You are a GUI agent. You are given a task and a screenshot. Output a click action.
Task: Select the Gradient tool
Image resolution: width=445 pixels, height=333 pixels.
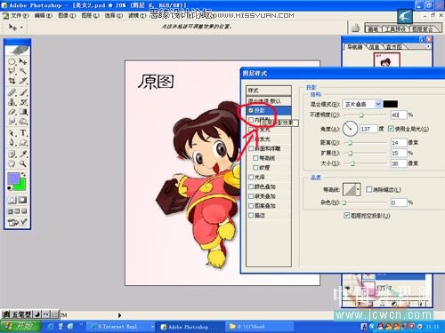point(23,112)
